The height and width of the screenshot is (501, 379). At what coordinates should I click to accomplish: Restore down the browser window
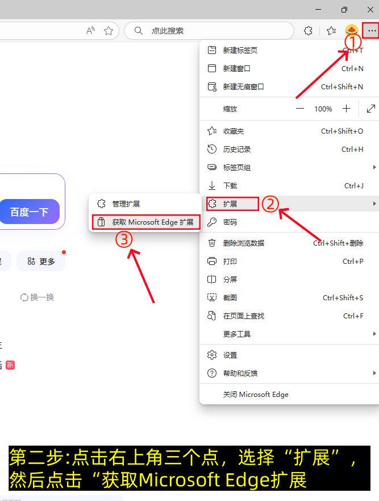coord(344,10)
